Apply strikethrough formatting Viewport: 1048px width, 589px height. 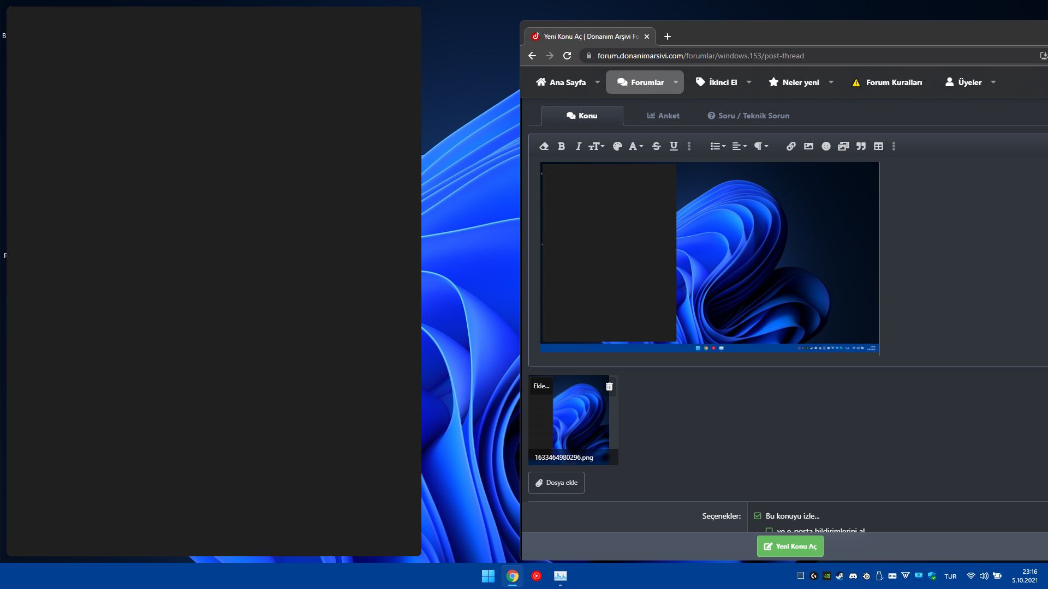coord(656,146)
